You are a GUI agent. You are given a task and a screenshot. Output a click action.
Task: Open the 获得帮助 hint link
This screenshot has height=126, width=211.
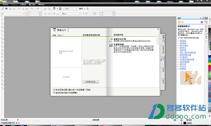tap(183, 69)
